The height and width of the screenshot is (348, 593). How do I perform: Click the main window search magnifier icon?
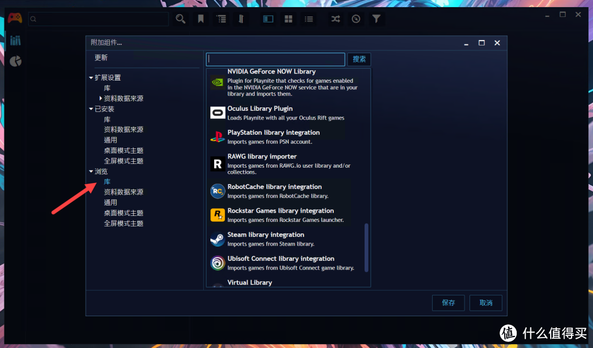tap(181, 19)
